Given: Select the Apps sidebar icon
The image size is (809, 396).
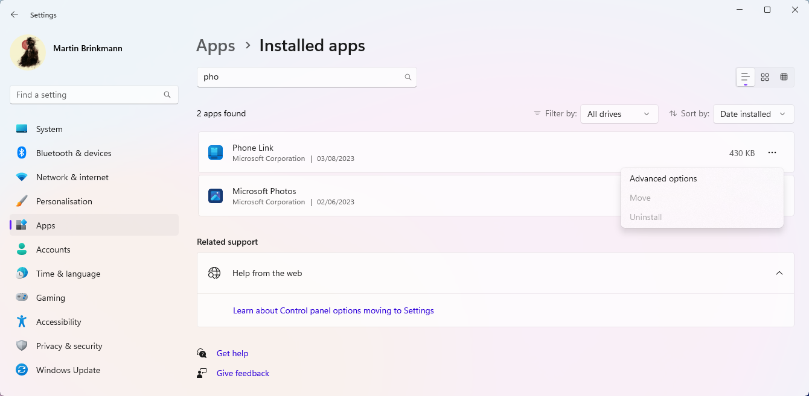Looking at the screenshot, I should [x=22, y=225].
